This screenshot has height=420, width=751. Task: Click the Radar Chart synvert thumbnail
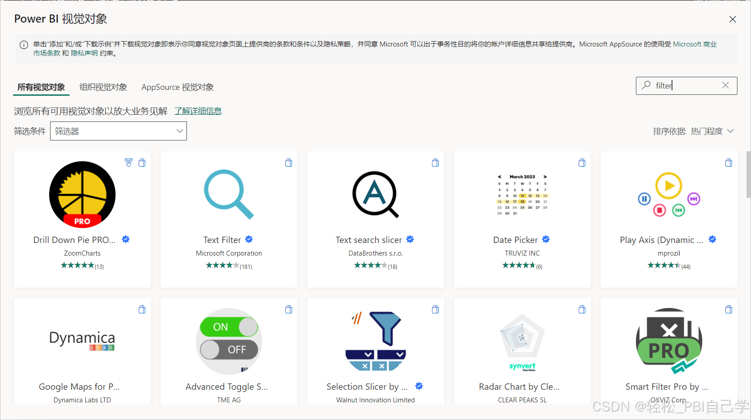[x=522, y=342]
